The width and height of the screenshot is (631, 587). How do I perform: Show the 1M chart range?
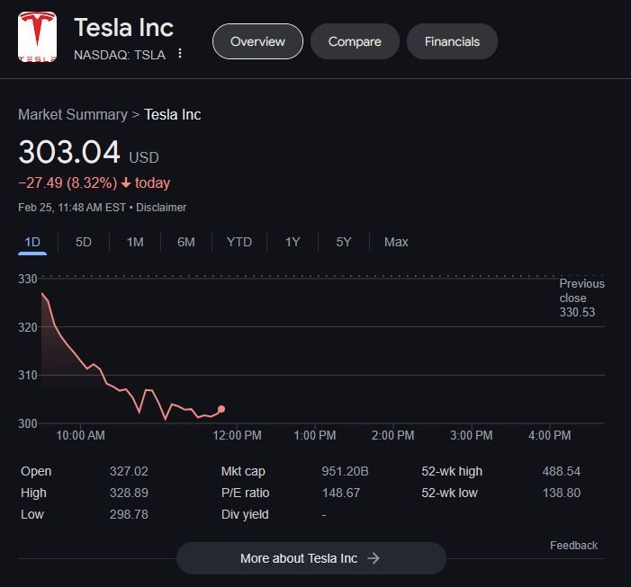(x=135, y=243)
